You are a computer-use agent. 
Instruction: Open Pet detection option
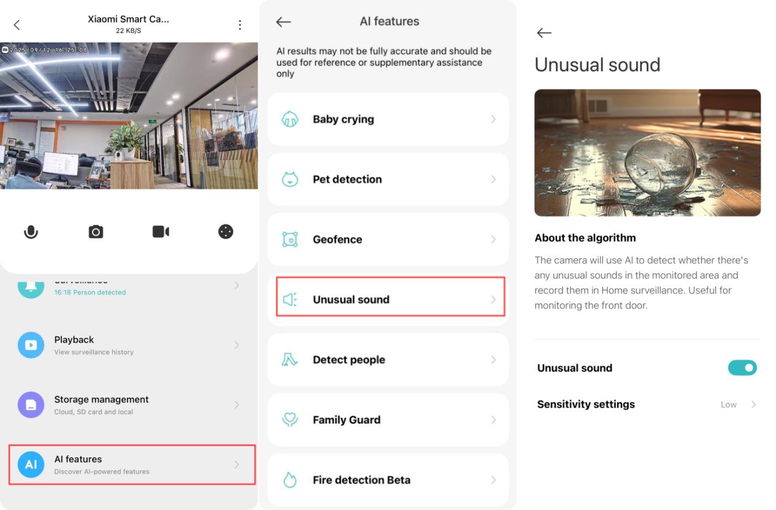coord(388,180)
